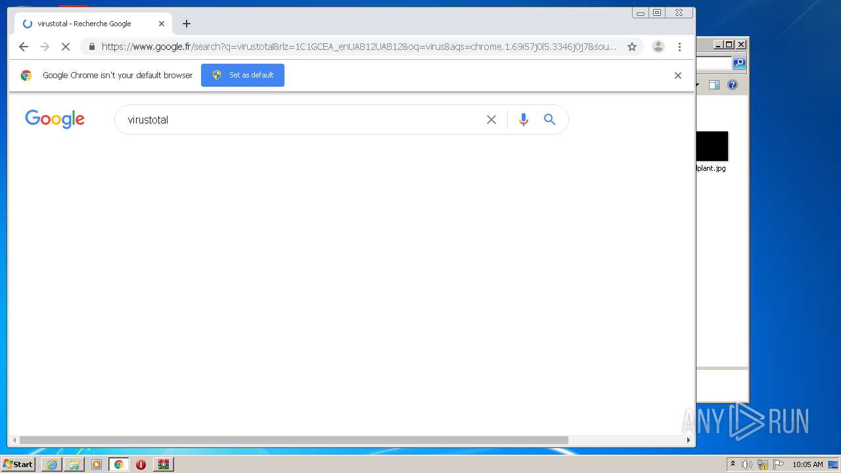Click search button in Explorer window
Viewport: 841px width, 473px height.
click(x=739, y=63)
